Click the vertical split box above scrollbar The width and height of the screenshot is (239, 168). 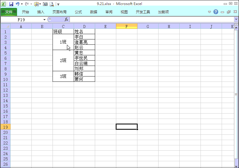[x=236, y=24]
